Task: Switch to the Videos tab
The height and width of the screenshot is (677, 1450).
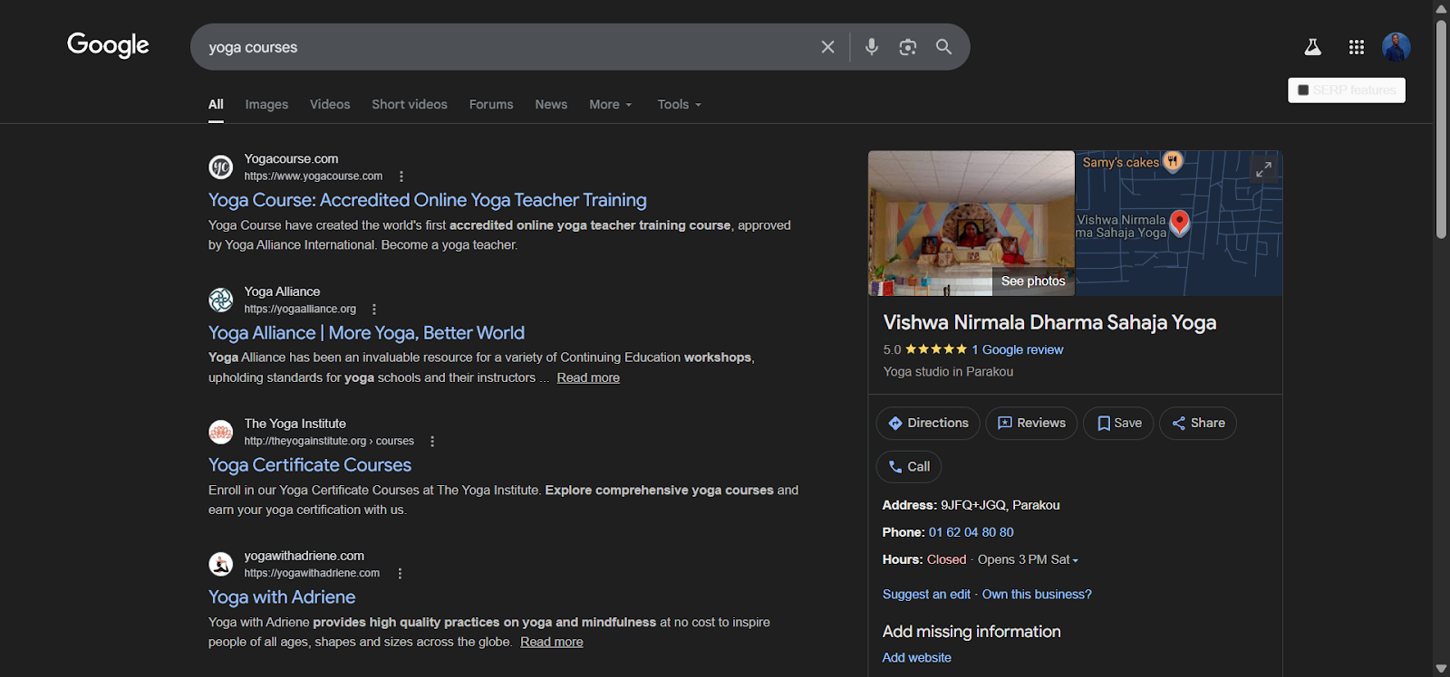Action: coord(330,104)
